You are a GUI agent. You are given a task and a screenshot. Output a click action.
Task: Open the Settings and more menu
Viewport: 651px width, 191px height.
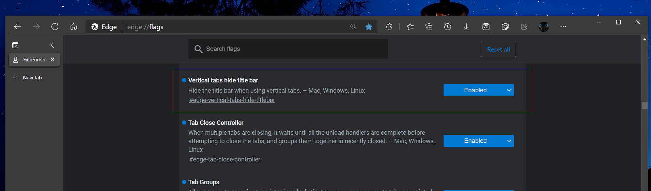(x=563, y=27)
